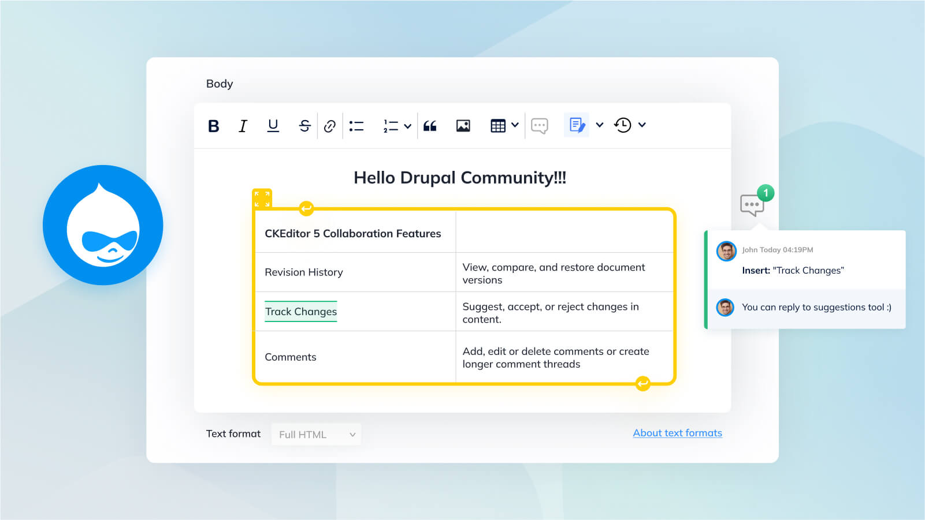Add a comment via toolbar comment icon
Screen dimensions: 925x520
click(x=539, y=126)
